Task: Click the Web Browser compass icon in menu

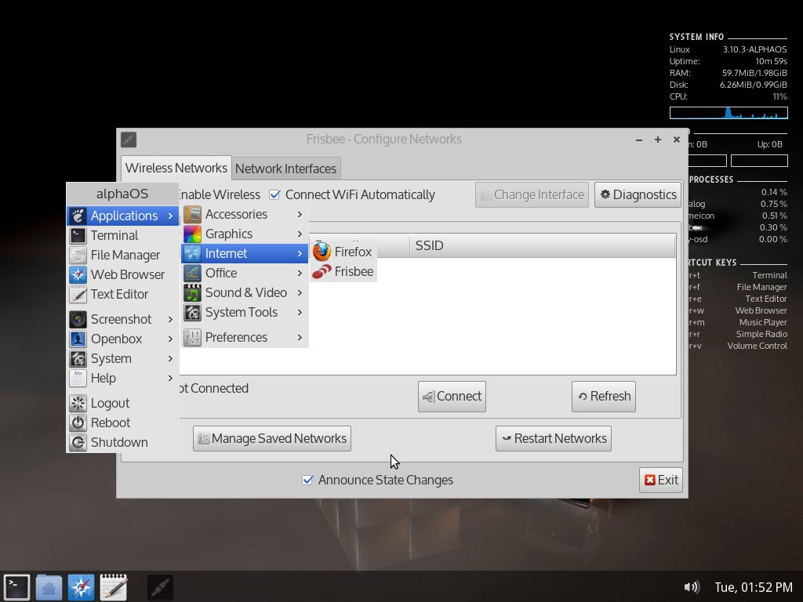Action: pos(78,275)
